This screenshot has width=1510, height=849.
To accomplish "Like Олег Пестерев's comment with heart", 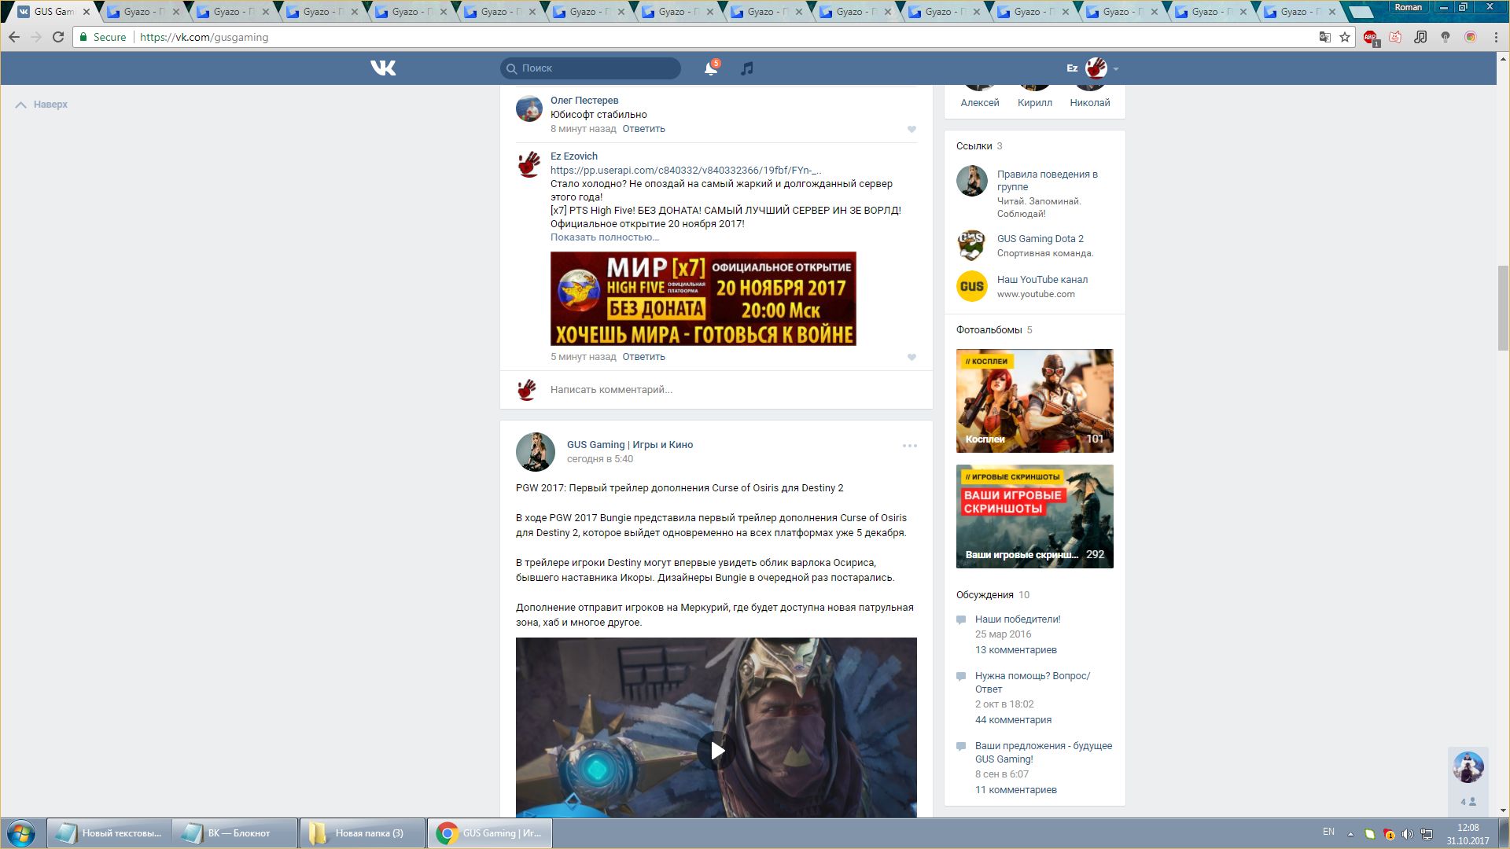I will coord(912,130).
